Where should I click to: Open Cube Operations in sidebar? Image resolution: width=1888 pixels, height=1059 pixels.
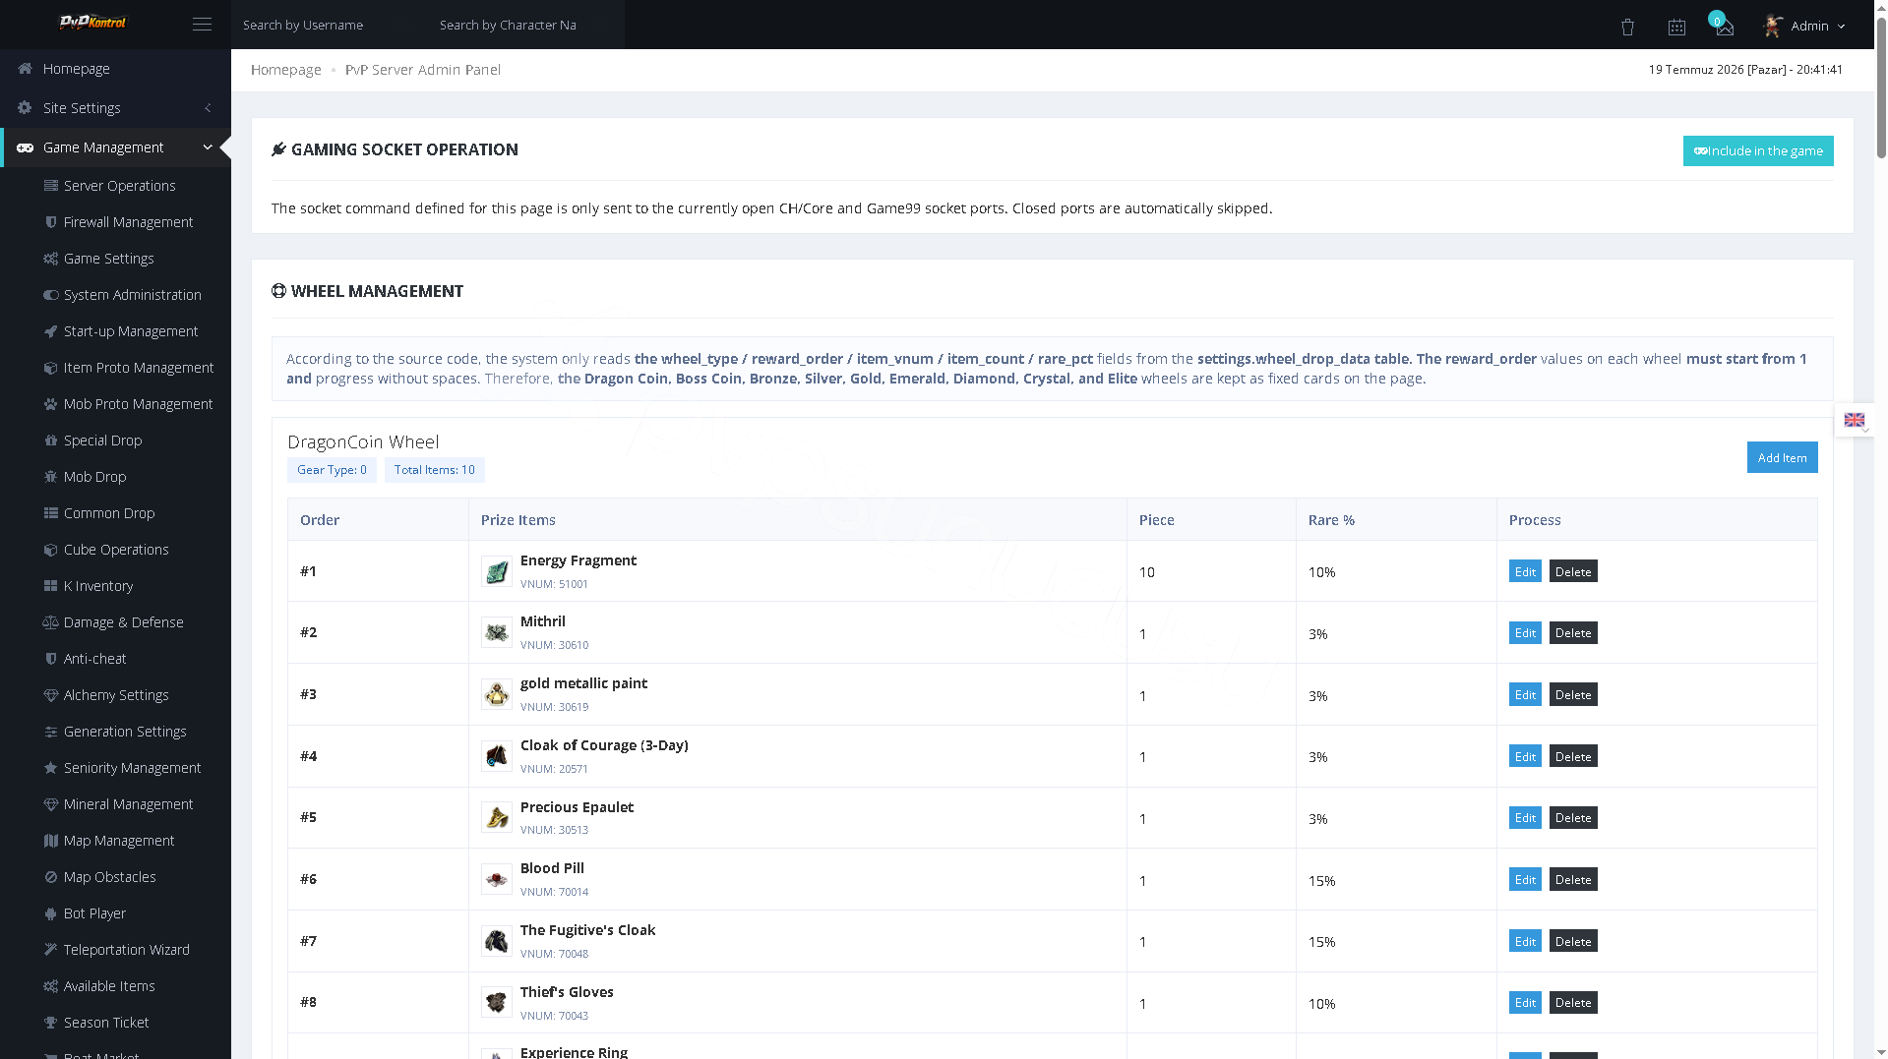(x=116, y=550)
